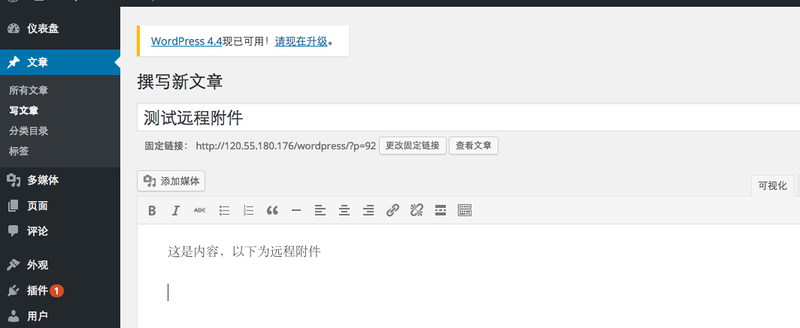Click the plugin update count badge

pos(56,290)
